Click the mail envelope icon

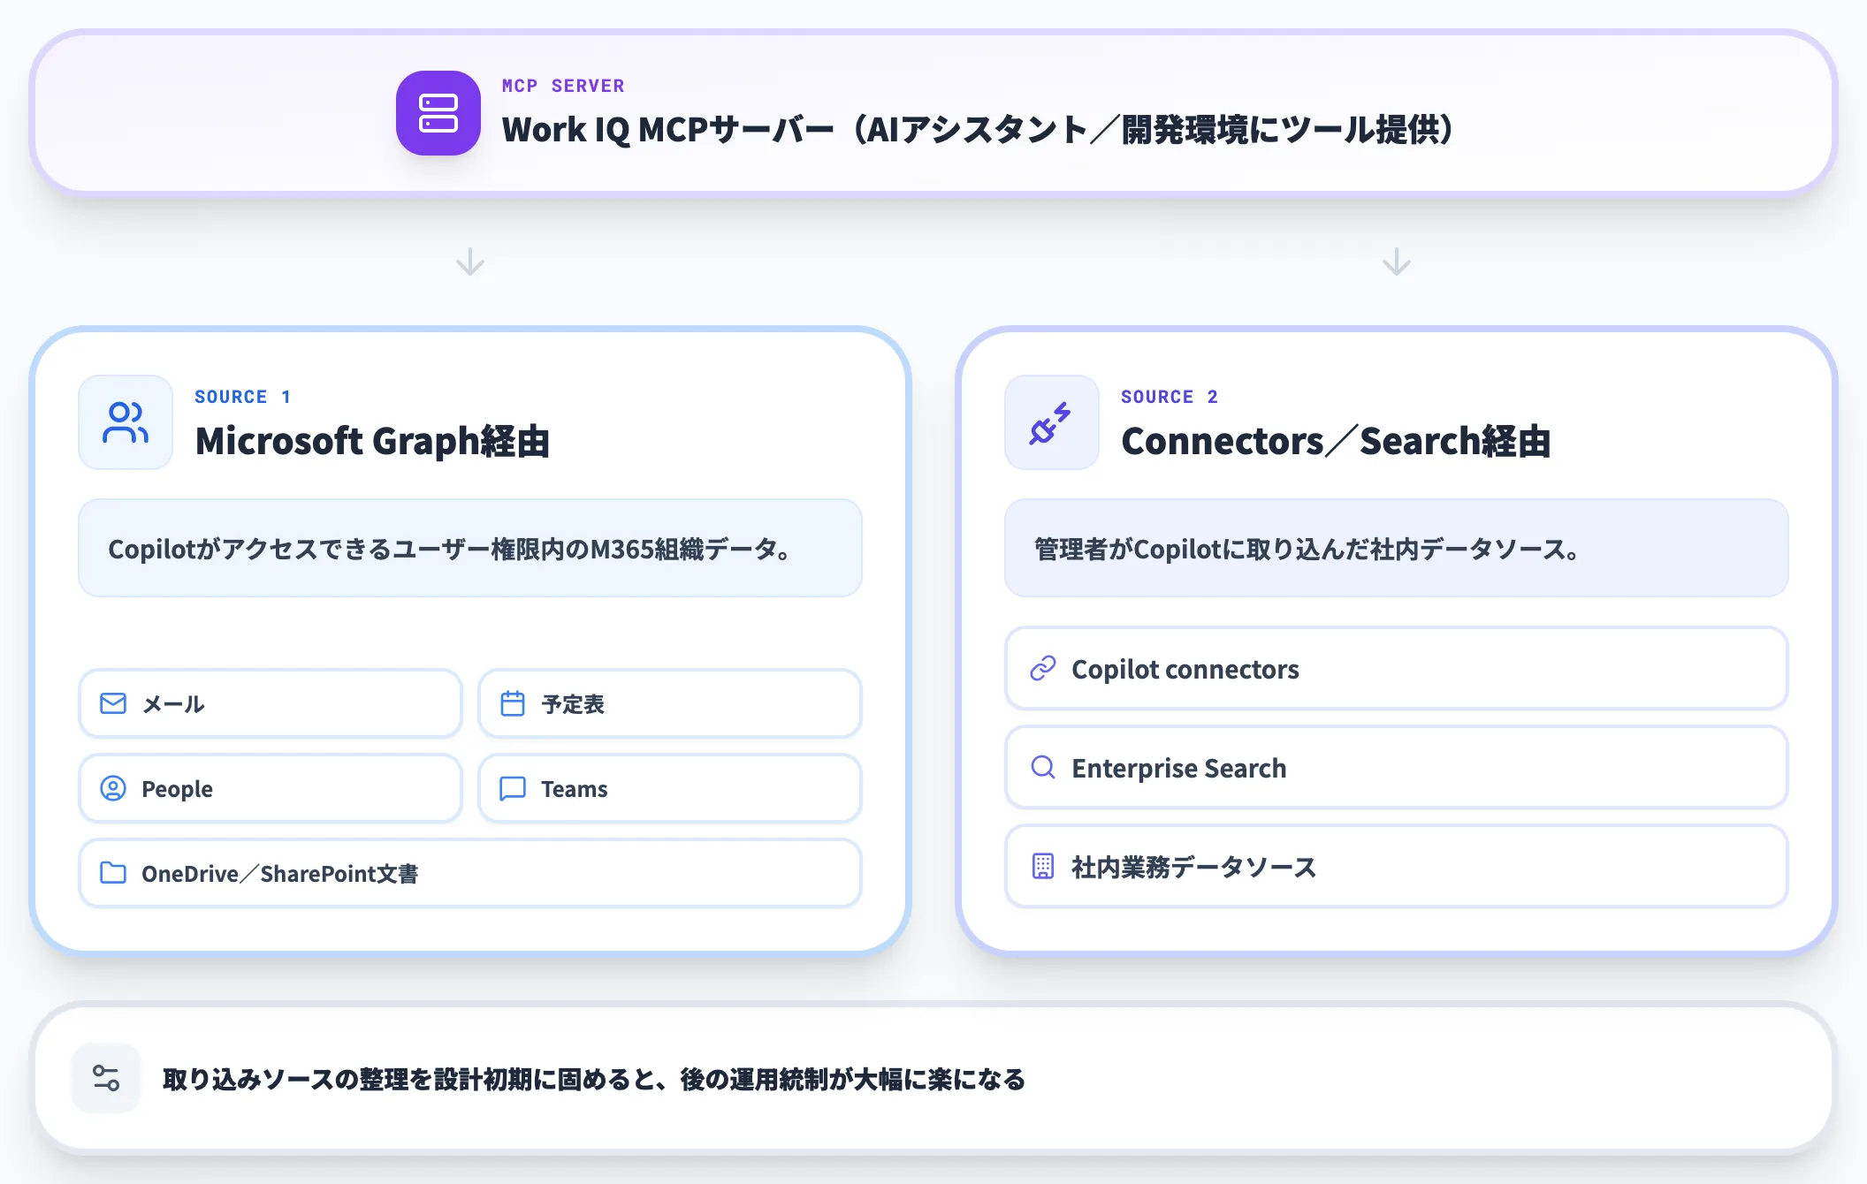coord(113,703)
